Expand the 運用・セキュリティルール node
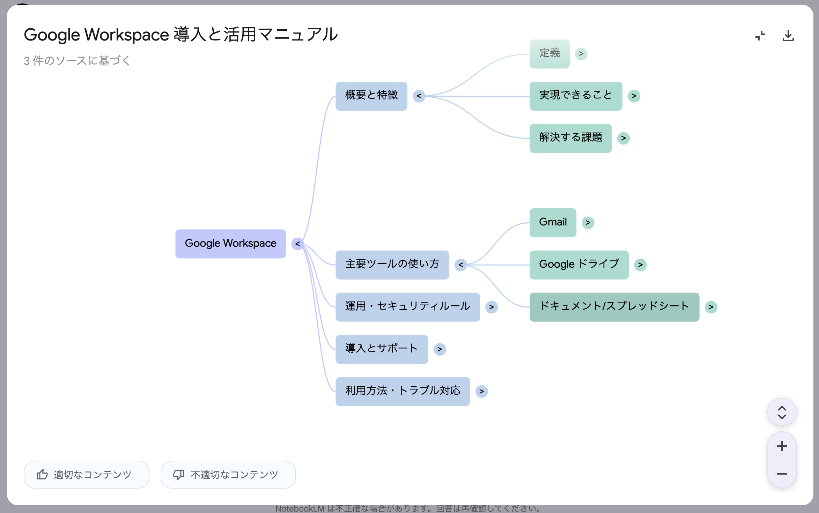Viewport: 819px width, 513px height. (x=492, y=307)
